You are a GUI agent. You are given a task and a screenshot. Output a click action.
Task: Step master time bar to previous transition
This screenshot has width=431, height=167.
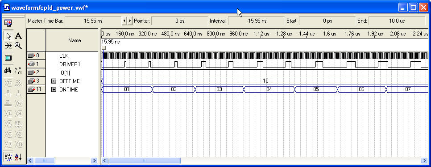coord(124,21)
